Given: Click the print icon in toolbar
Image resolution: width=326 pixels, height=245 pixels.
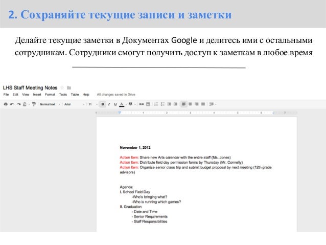Looking at the screenshot, I should [6, 104].
